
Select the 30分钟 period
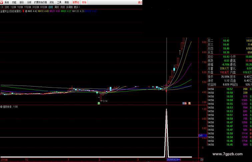tap(36, 7)
